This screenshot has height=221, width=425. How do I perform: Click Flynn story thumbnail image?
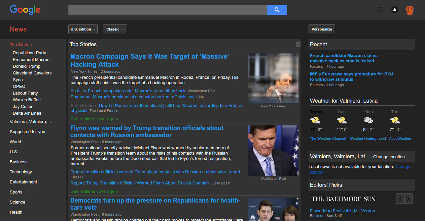273,151
